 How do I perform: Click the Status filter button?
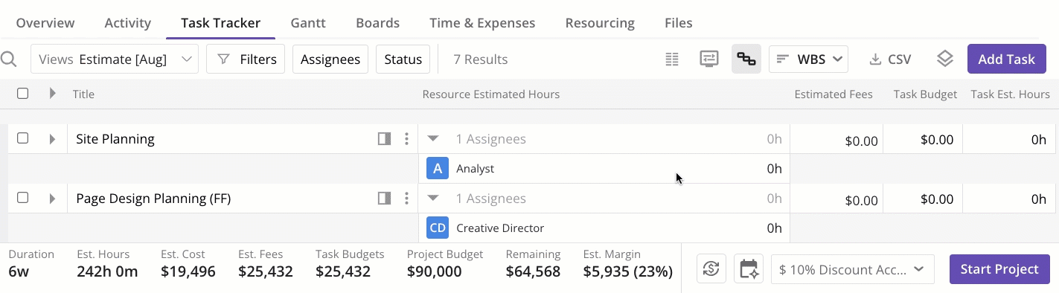403,59
